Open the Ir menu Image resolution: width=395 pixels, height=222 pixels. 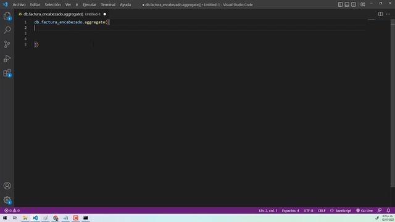pyautogui.click(x=77, y=4)
